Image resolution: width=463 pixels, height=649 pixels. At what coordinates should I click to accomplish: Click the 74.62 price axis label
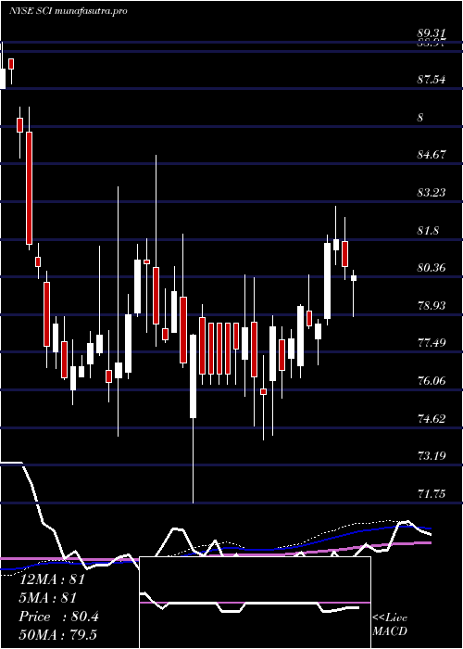[x=432, y=418]
